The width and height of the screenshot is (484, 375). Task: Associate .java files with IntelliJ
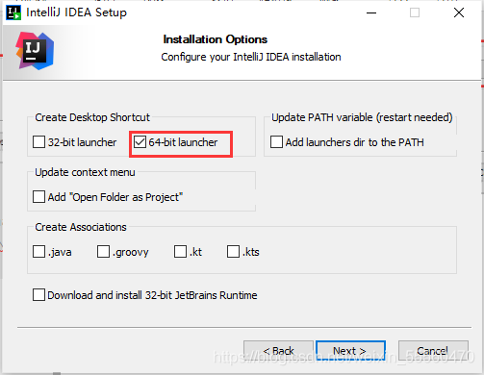(x=38, y=252)
